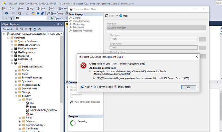Select the guest user
This screenshot has width=222, height=132.
tap(33, 107)
